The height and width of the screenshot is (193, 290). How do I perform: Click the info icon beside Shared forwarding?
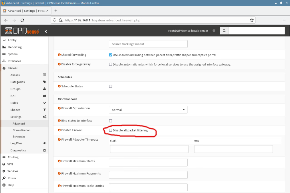point(59,55)
